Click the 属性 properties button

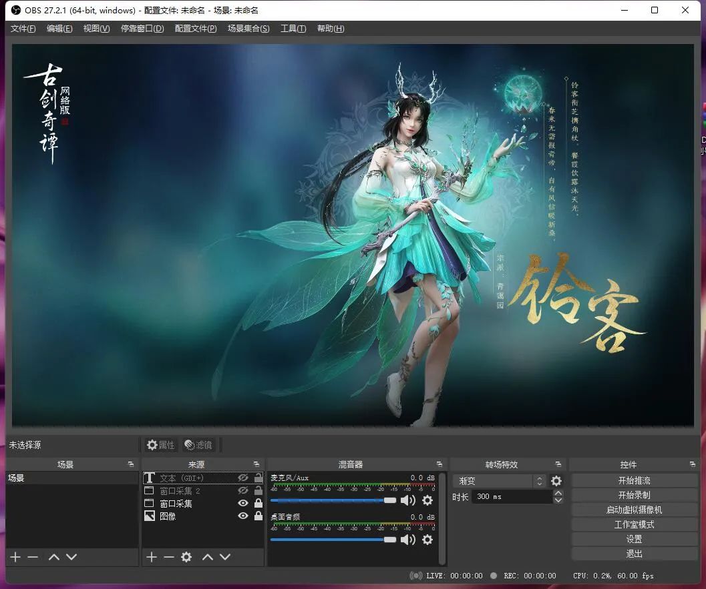(x=161, y=445)
